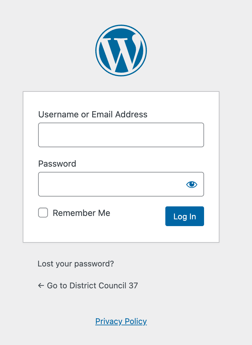The height and width of the screenshot is (345, 252).
Task: Go to District Council 37 site
Action: [x=92, y=286]
